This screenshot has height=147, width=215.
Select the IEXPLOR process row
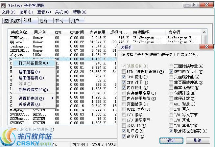click(x=63, y=50)
